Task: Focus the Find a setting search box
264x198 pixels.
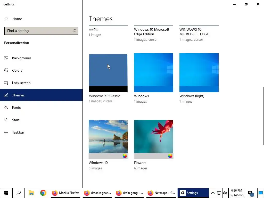Action: [41, 31]
